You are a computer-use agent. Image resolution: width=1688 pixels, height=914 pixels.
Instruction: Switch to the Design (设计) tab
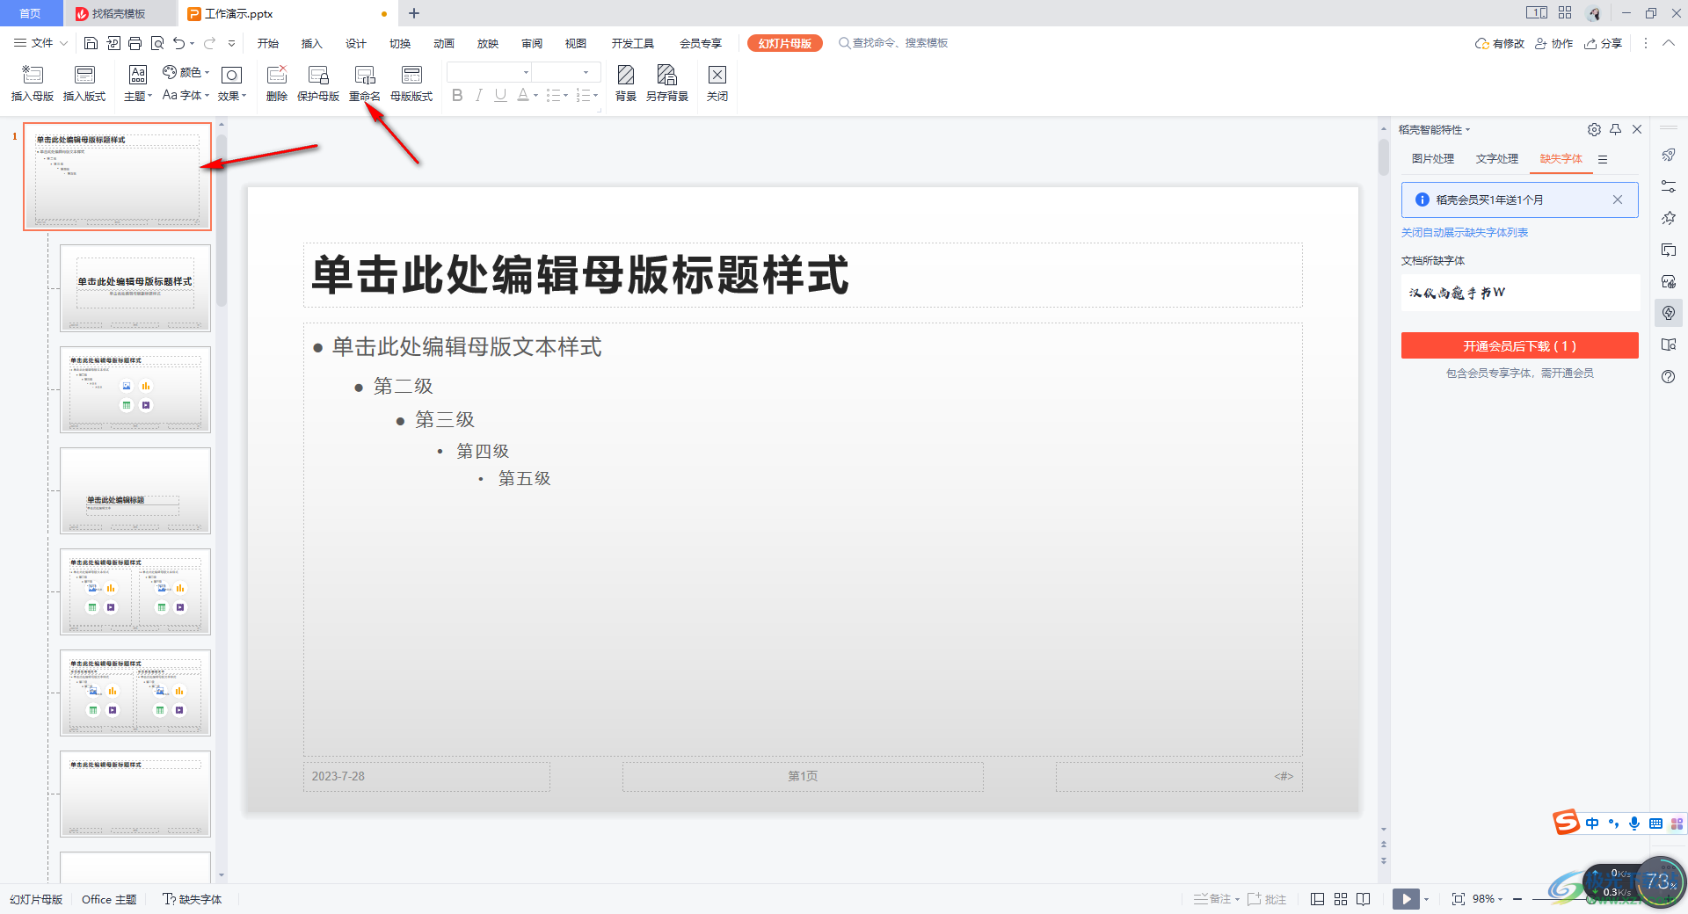click(x=356, y=43)
